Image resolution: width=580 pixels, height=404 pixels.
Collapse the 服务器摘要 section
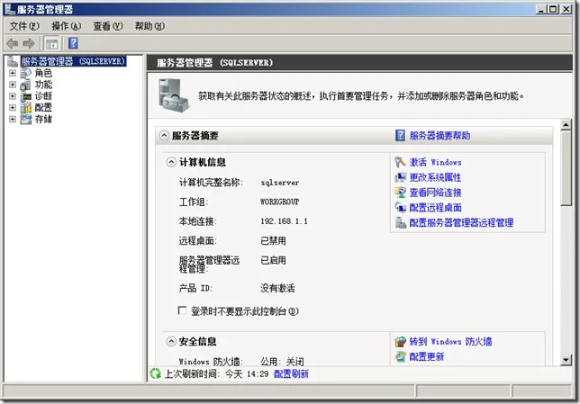[x=164, y=136]
